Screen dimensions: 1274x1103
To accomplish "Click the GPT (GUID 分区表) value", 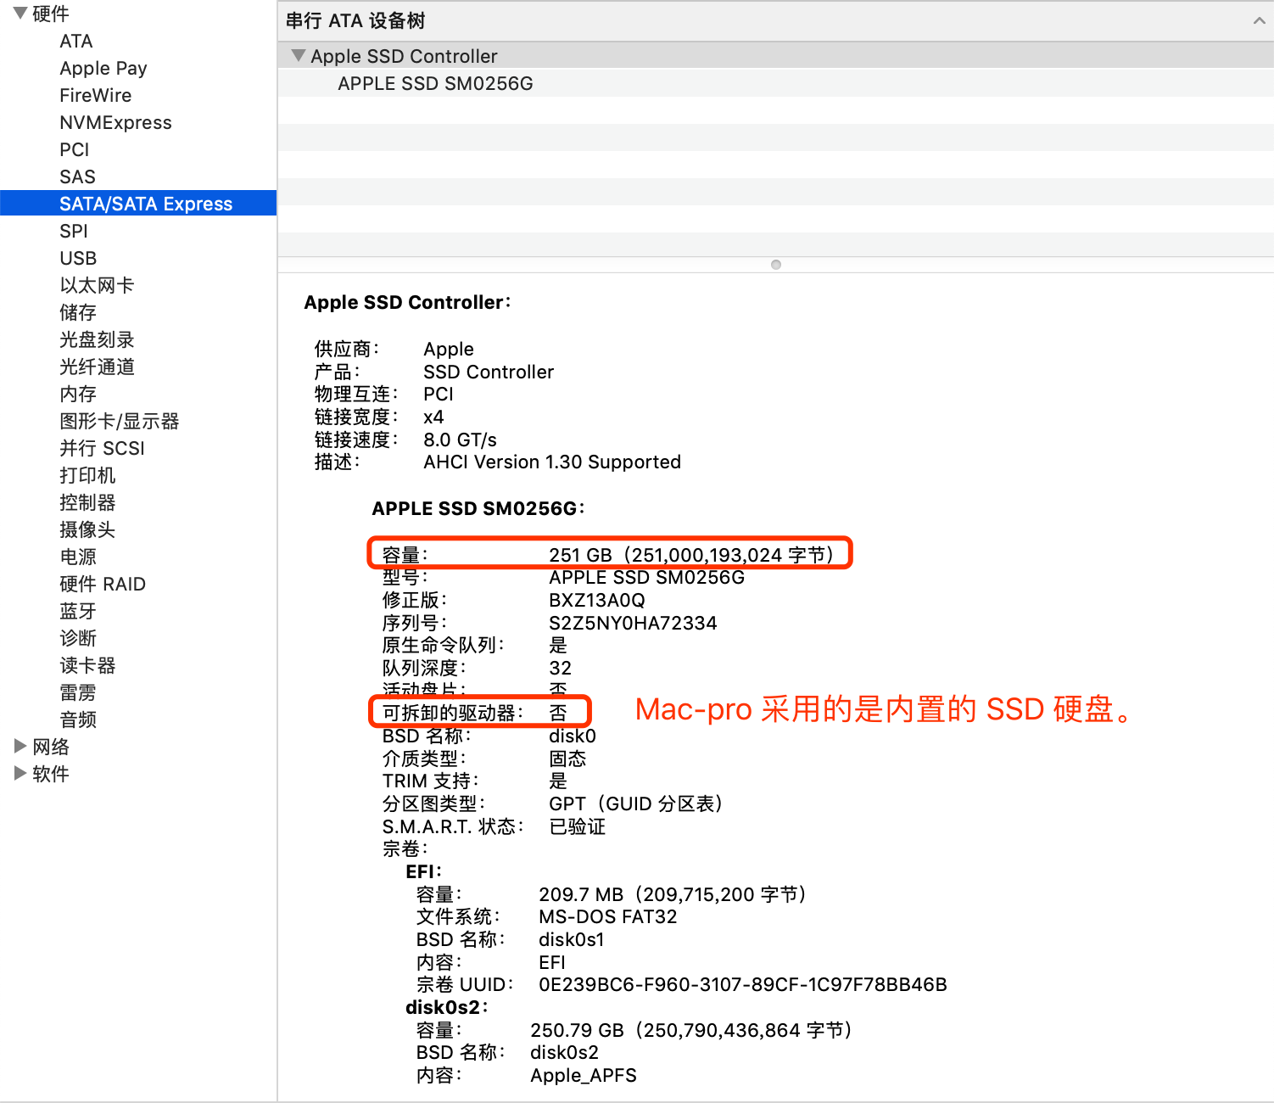I will 636,803.
